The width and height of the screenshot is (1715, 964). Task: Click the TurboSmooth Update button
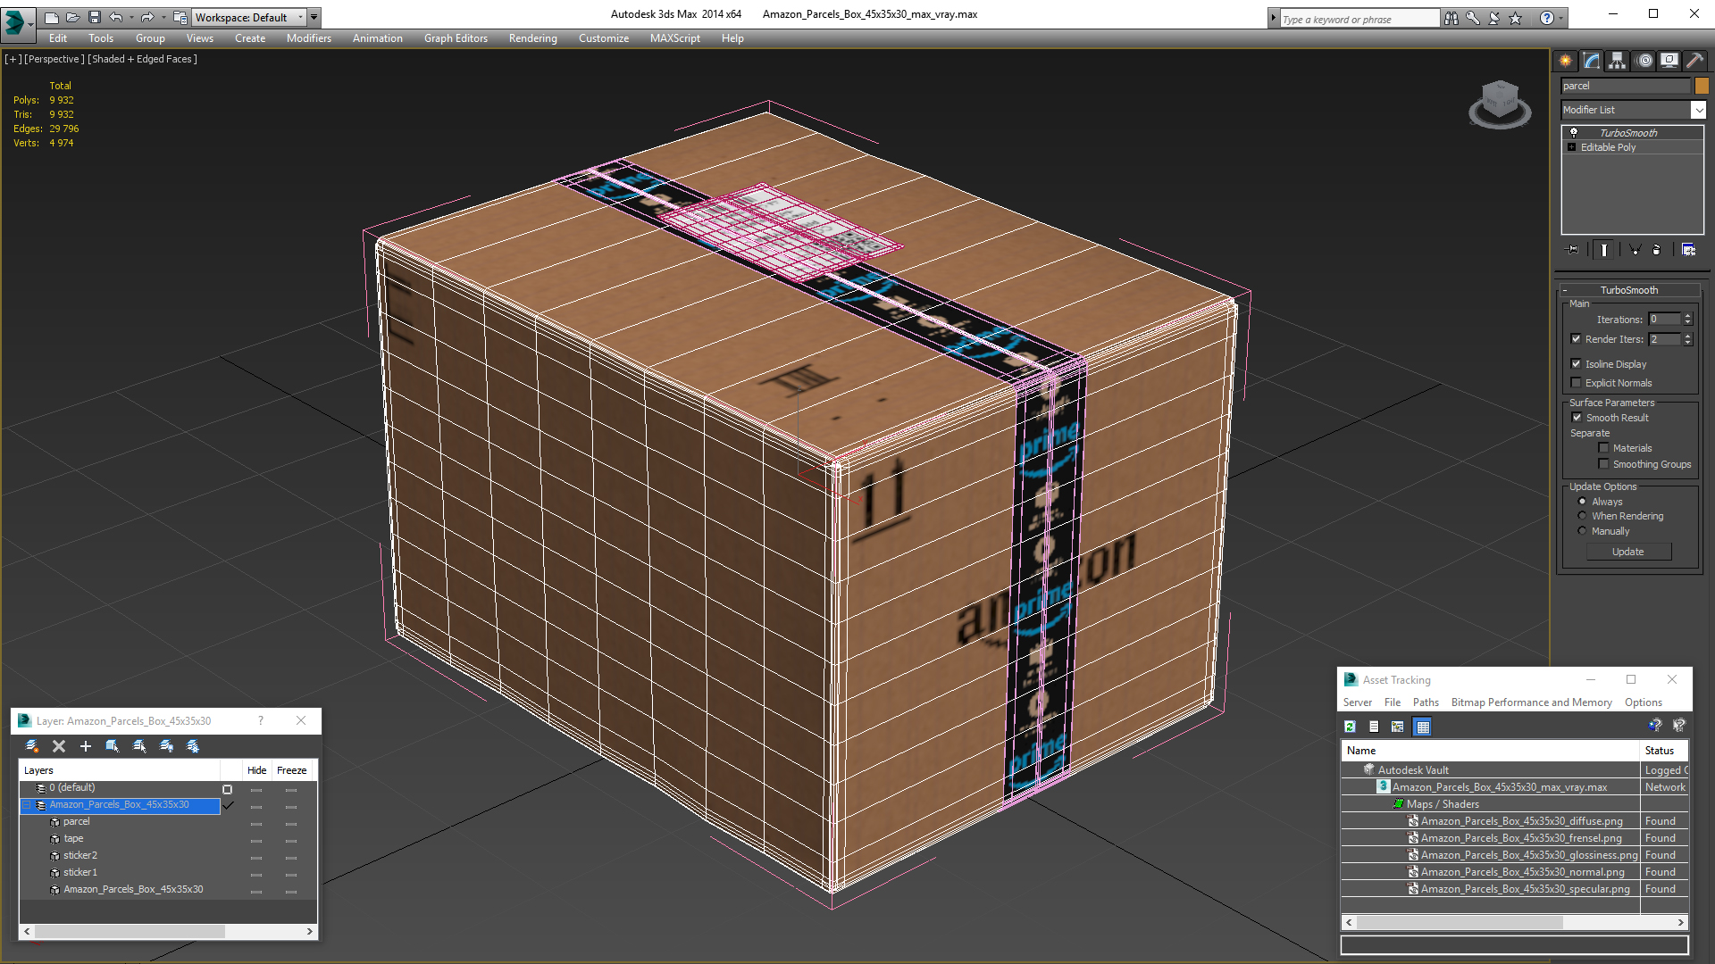1628,552
